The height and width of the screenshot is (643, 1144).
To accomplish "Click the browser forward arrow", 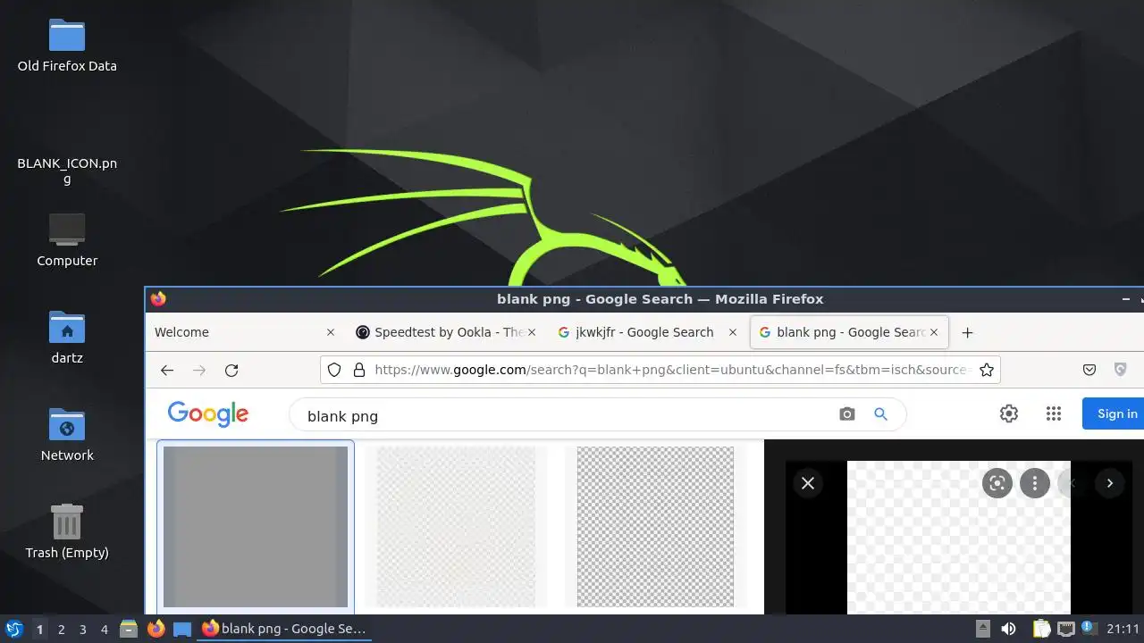I will pos(199,370).
